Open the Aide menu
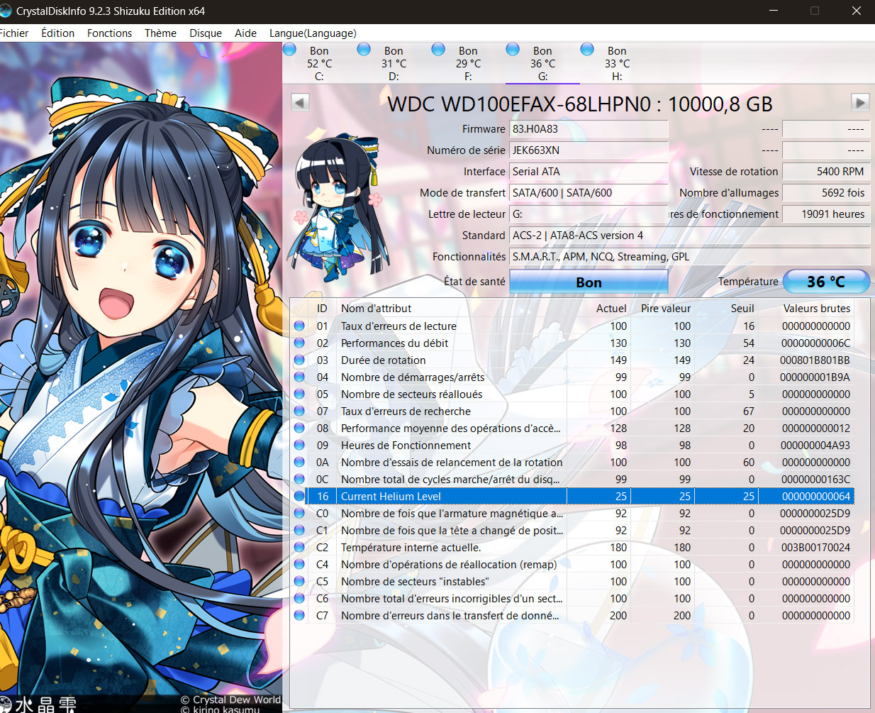Viewport: 875px width, 713px height. pyautogui.click(x=245, y=33)
